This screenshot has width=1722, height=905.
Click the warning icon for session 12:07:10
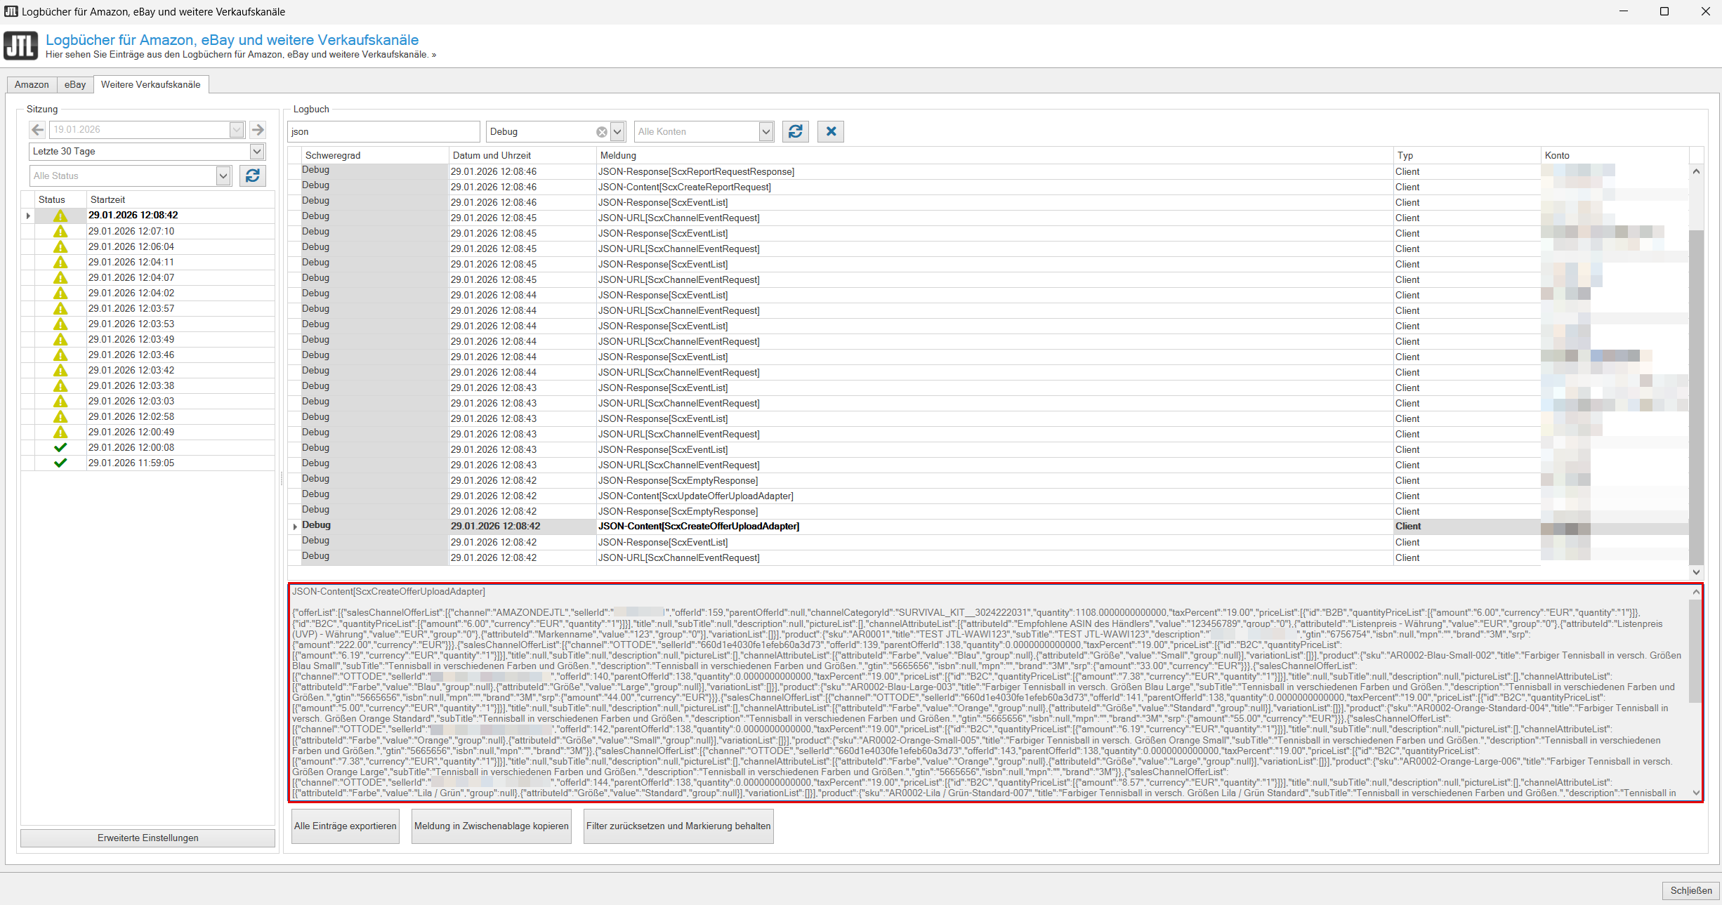point(60,232)
